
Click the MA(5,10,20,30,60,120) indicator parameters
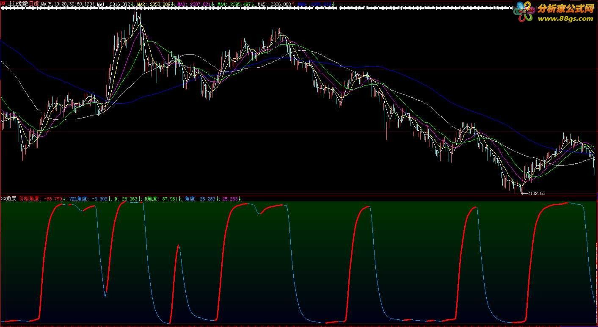coord(68,4)
